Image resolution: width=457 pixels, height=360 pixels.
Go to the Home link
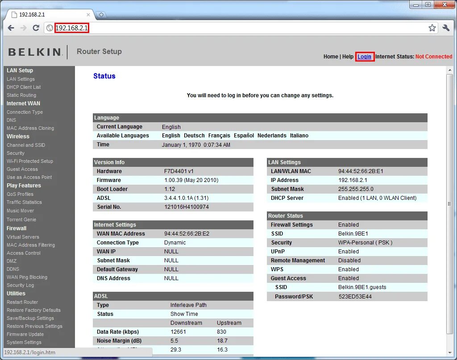(x=331, y=57)
